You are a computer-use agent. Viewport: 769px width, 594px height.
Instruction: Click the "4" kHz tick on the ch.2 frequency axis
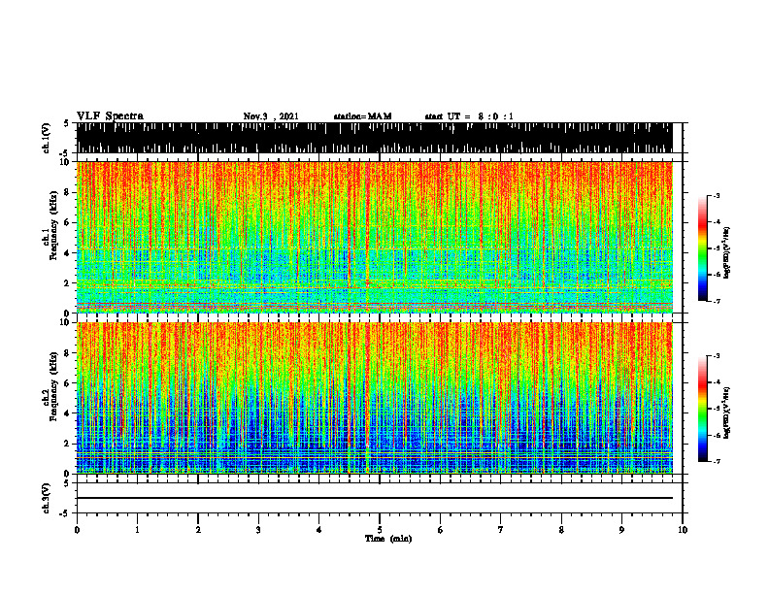click(x=67, y=413)
